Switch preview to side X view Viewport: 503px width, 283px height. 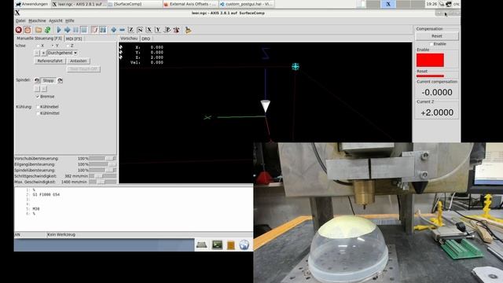[149, 30]
